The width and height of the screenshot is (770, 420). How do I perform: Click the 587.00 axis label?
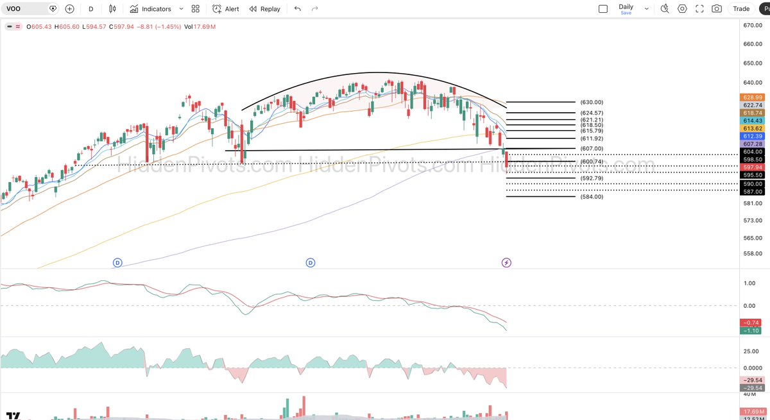(752, 191)
